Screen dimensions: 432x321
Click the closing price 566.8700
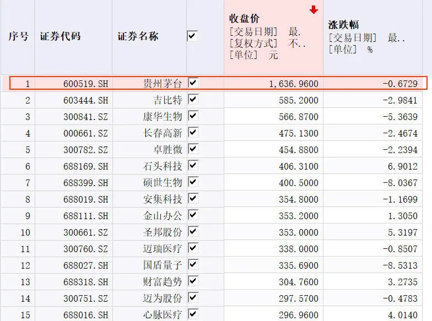tap(299, 117)
